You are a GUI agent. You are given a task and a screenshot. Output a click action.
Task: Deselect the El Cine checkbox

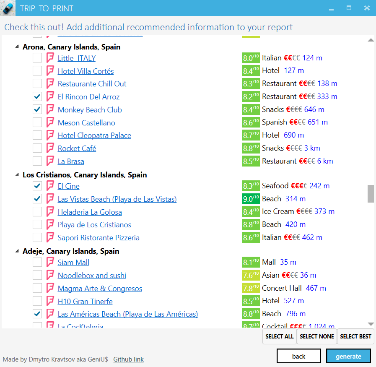37,186
